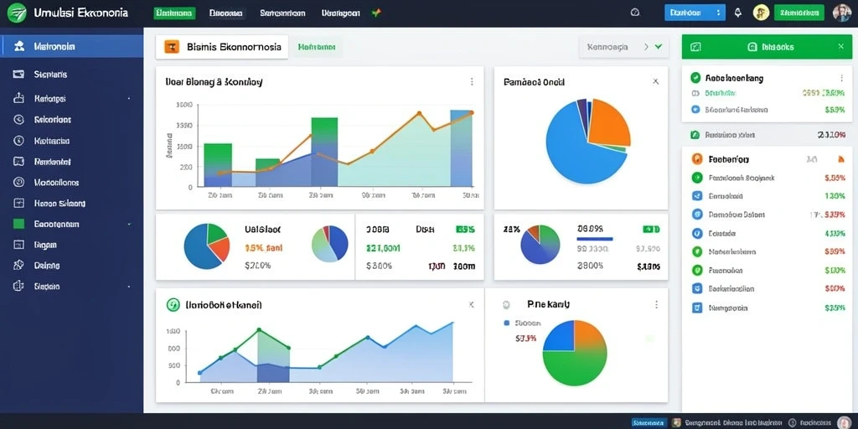
Task: Click the avatar icon in bottom-right status bar
Action: tap(845, 422)
